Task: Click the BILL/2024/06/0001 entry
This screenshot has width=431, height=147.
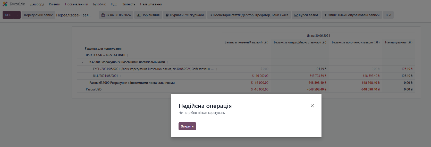Action: point(106,76)
